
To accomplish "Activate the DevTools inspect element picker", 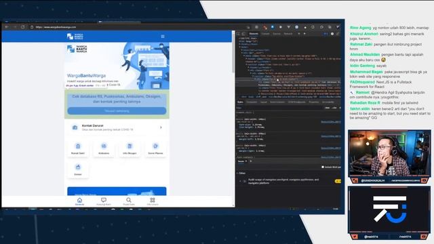I will (x=239, y=34).
